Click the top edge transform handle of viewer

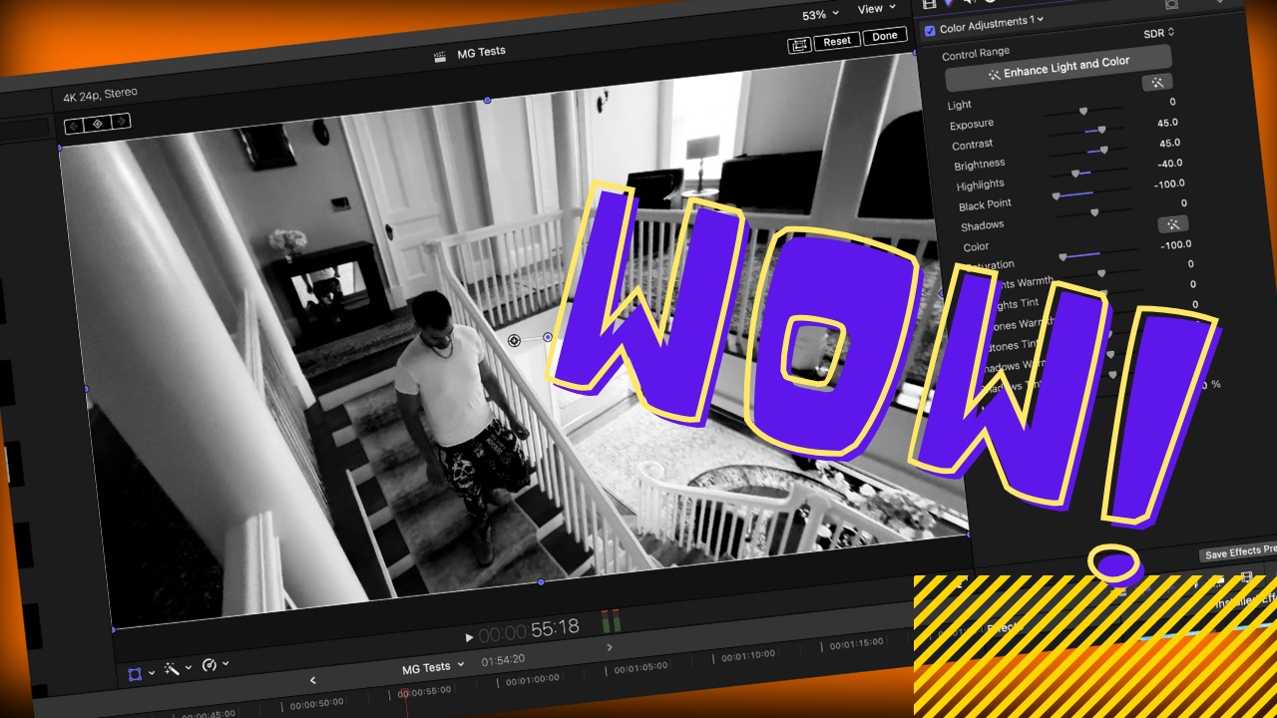(487, 101)
